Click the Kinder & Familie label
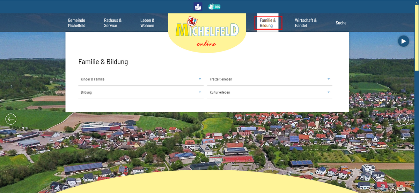 tap(93, 79)
